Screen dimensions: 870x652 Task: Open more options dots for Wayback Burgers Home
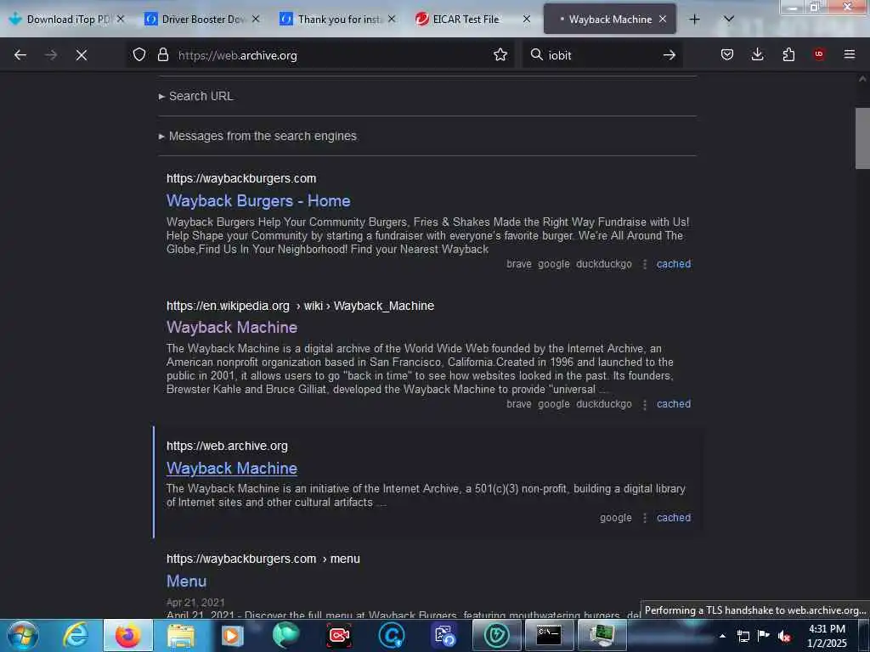coord(644,265)
